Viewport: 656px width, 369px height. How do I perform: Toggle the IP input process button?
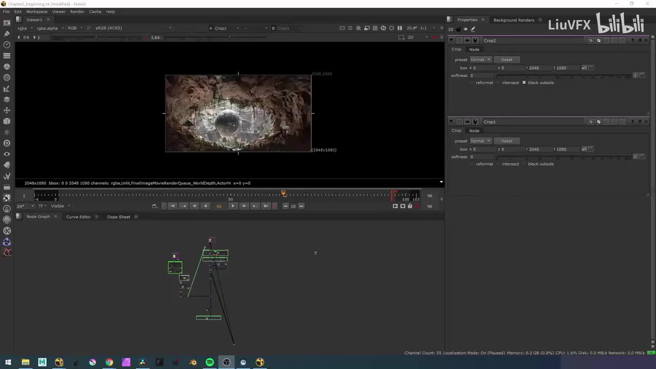pos(89,28)
